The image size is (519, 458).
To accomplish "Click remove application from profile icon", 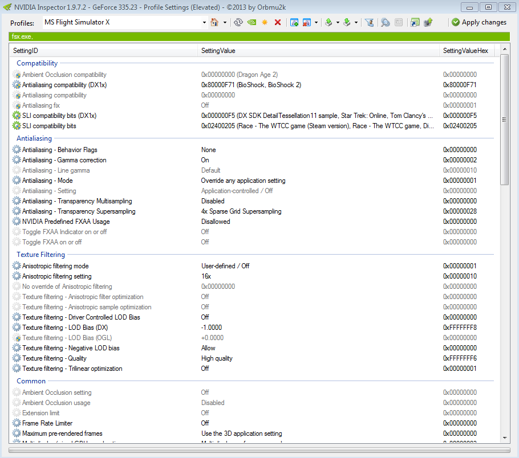I will [x=307, y=22].
